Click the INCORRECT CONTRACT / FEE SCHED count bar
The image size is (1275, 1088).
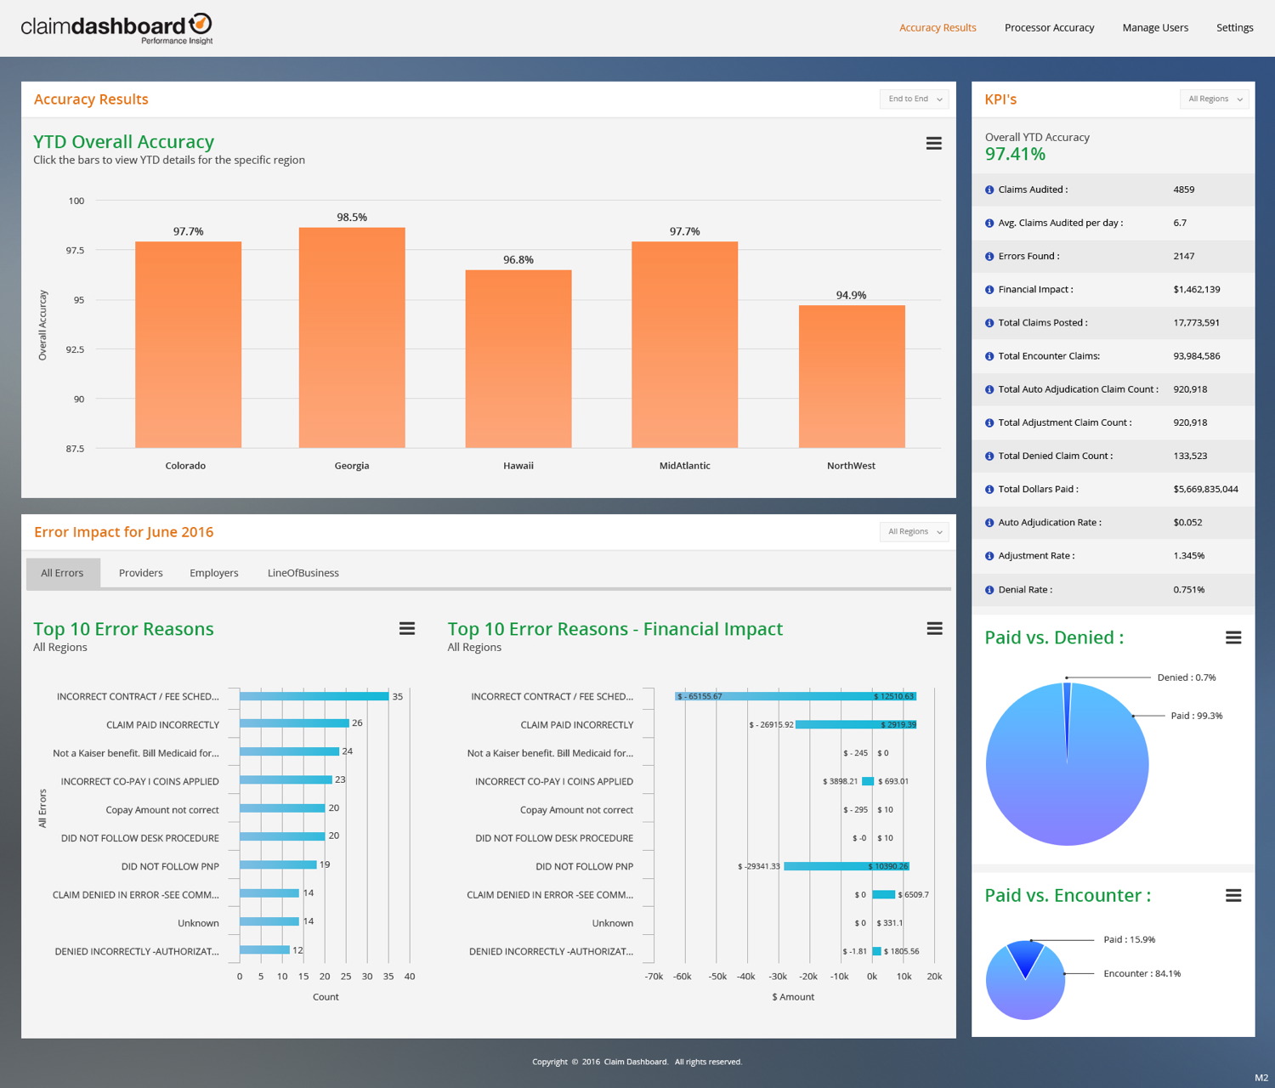pos(314,696)
